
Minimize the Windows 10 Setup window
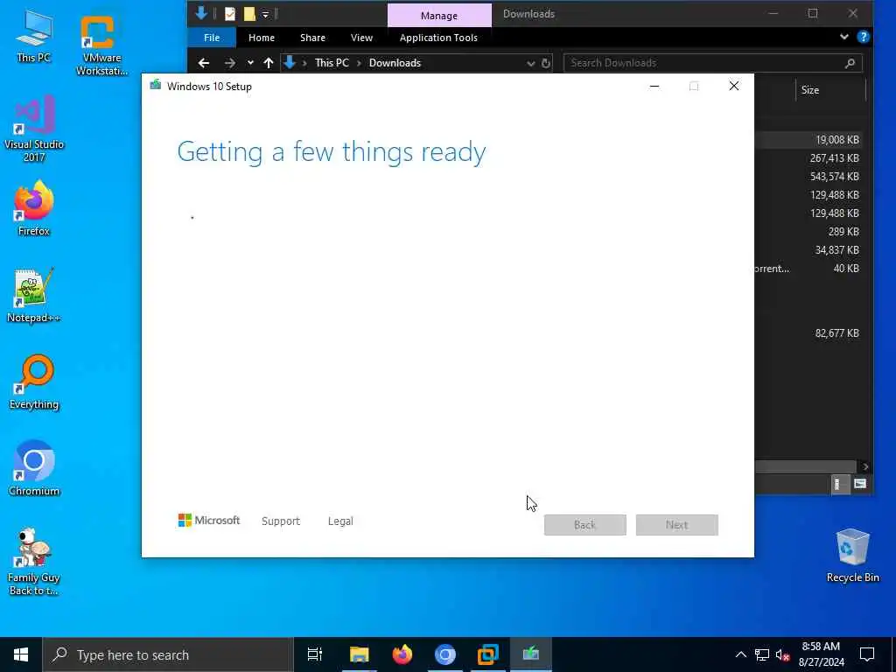[654, 87]
